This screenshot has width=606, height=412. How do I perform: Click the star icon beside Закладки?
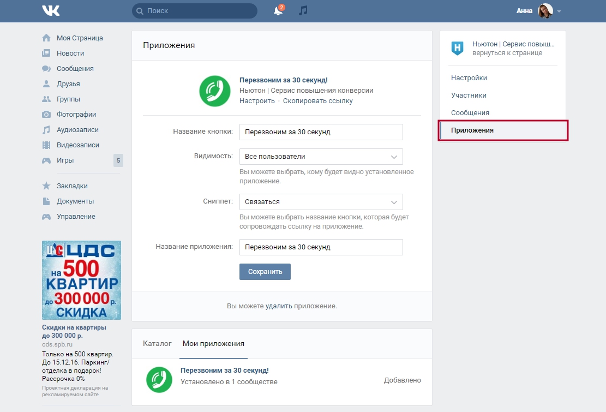point(46,186)
